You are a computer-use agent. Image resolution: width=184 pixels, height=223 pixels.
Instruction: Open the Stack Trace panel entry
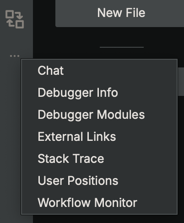coord(99,159)
